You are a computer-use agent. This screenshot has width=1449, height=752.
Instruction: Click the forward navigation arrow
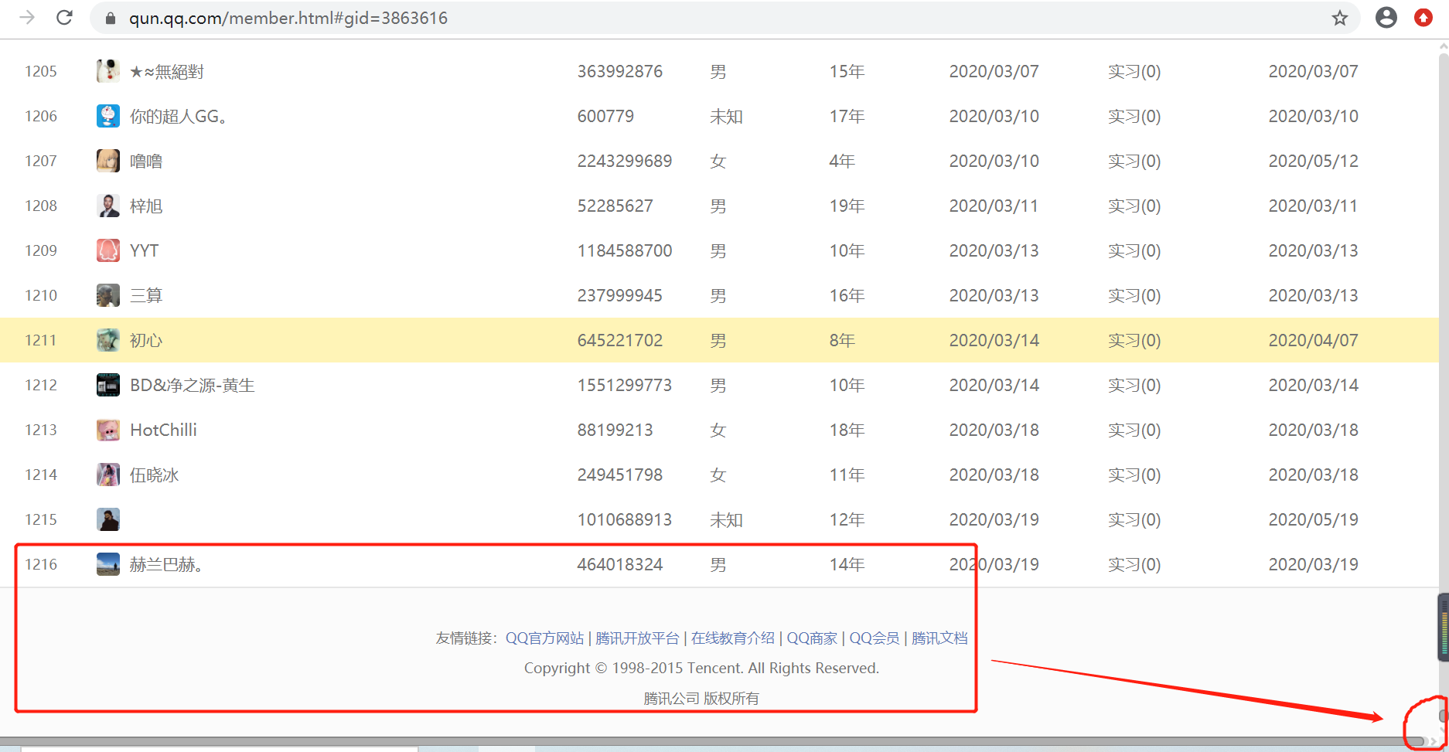tap(27, 18)
